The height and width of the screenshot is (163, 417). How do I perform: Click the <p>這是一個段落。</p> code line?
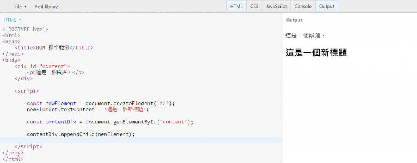(55, 73)
